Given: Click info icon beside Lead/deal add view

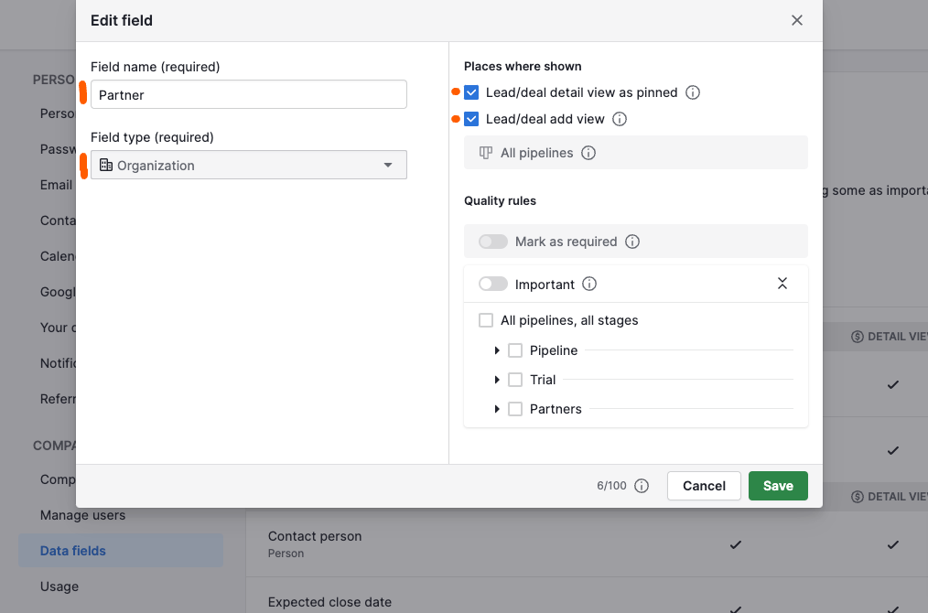Looking at the screenshot, I should pos(620,119).
